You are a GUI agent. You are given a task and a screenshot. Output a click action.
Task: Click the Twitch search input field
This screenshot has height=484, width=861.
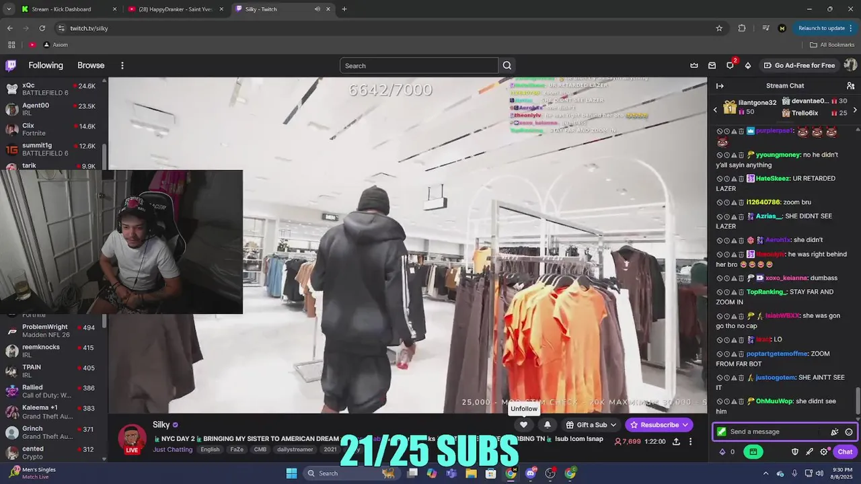click(419, 65)
